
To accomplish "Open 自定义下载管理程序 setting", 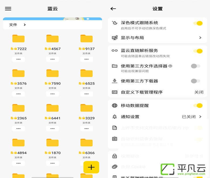I will pos(157,92).
